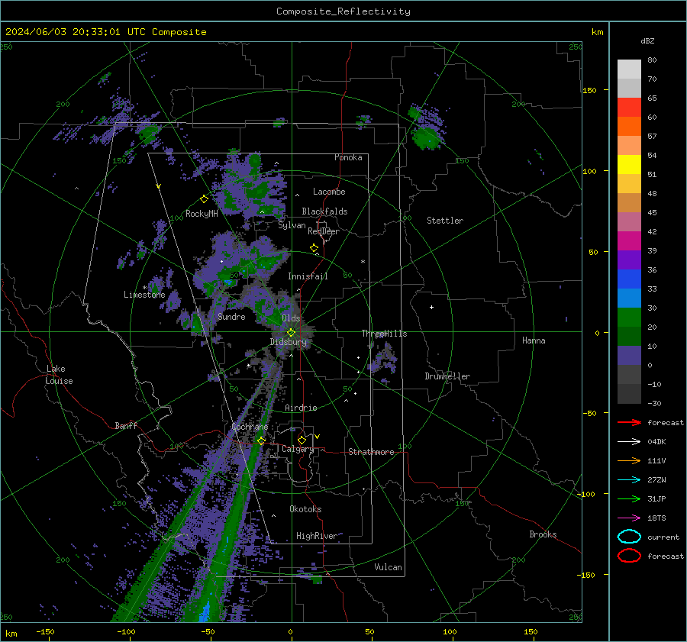Select the yellow 51–54 dBZ color swatch
687x642 pixels.
[x=629, y=165]
